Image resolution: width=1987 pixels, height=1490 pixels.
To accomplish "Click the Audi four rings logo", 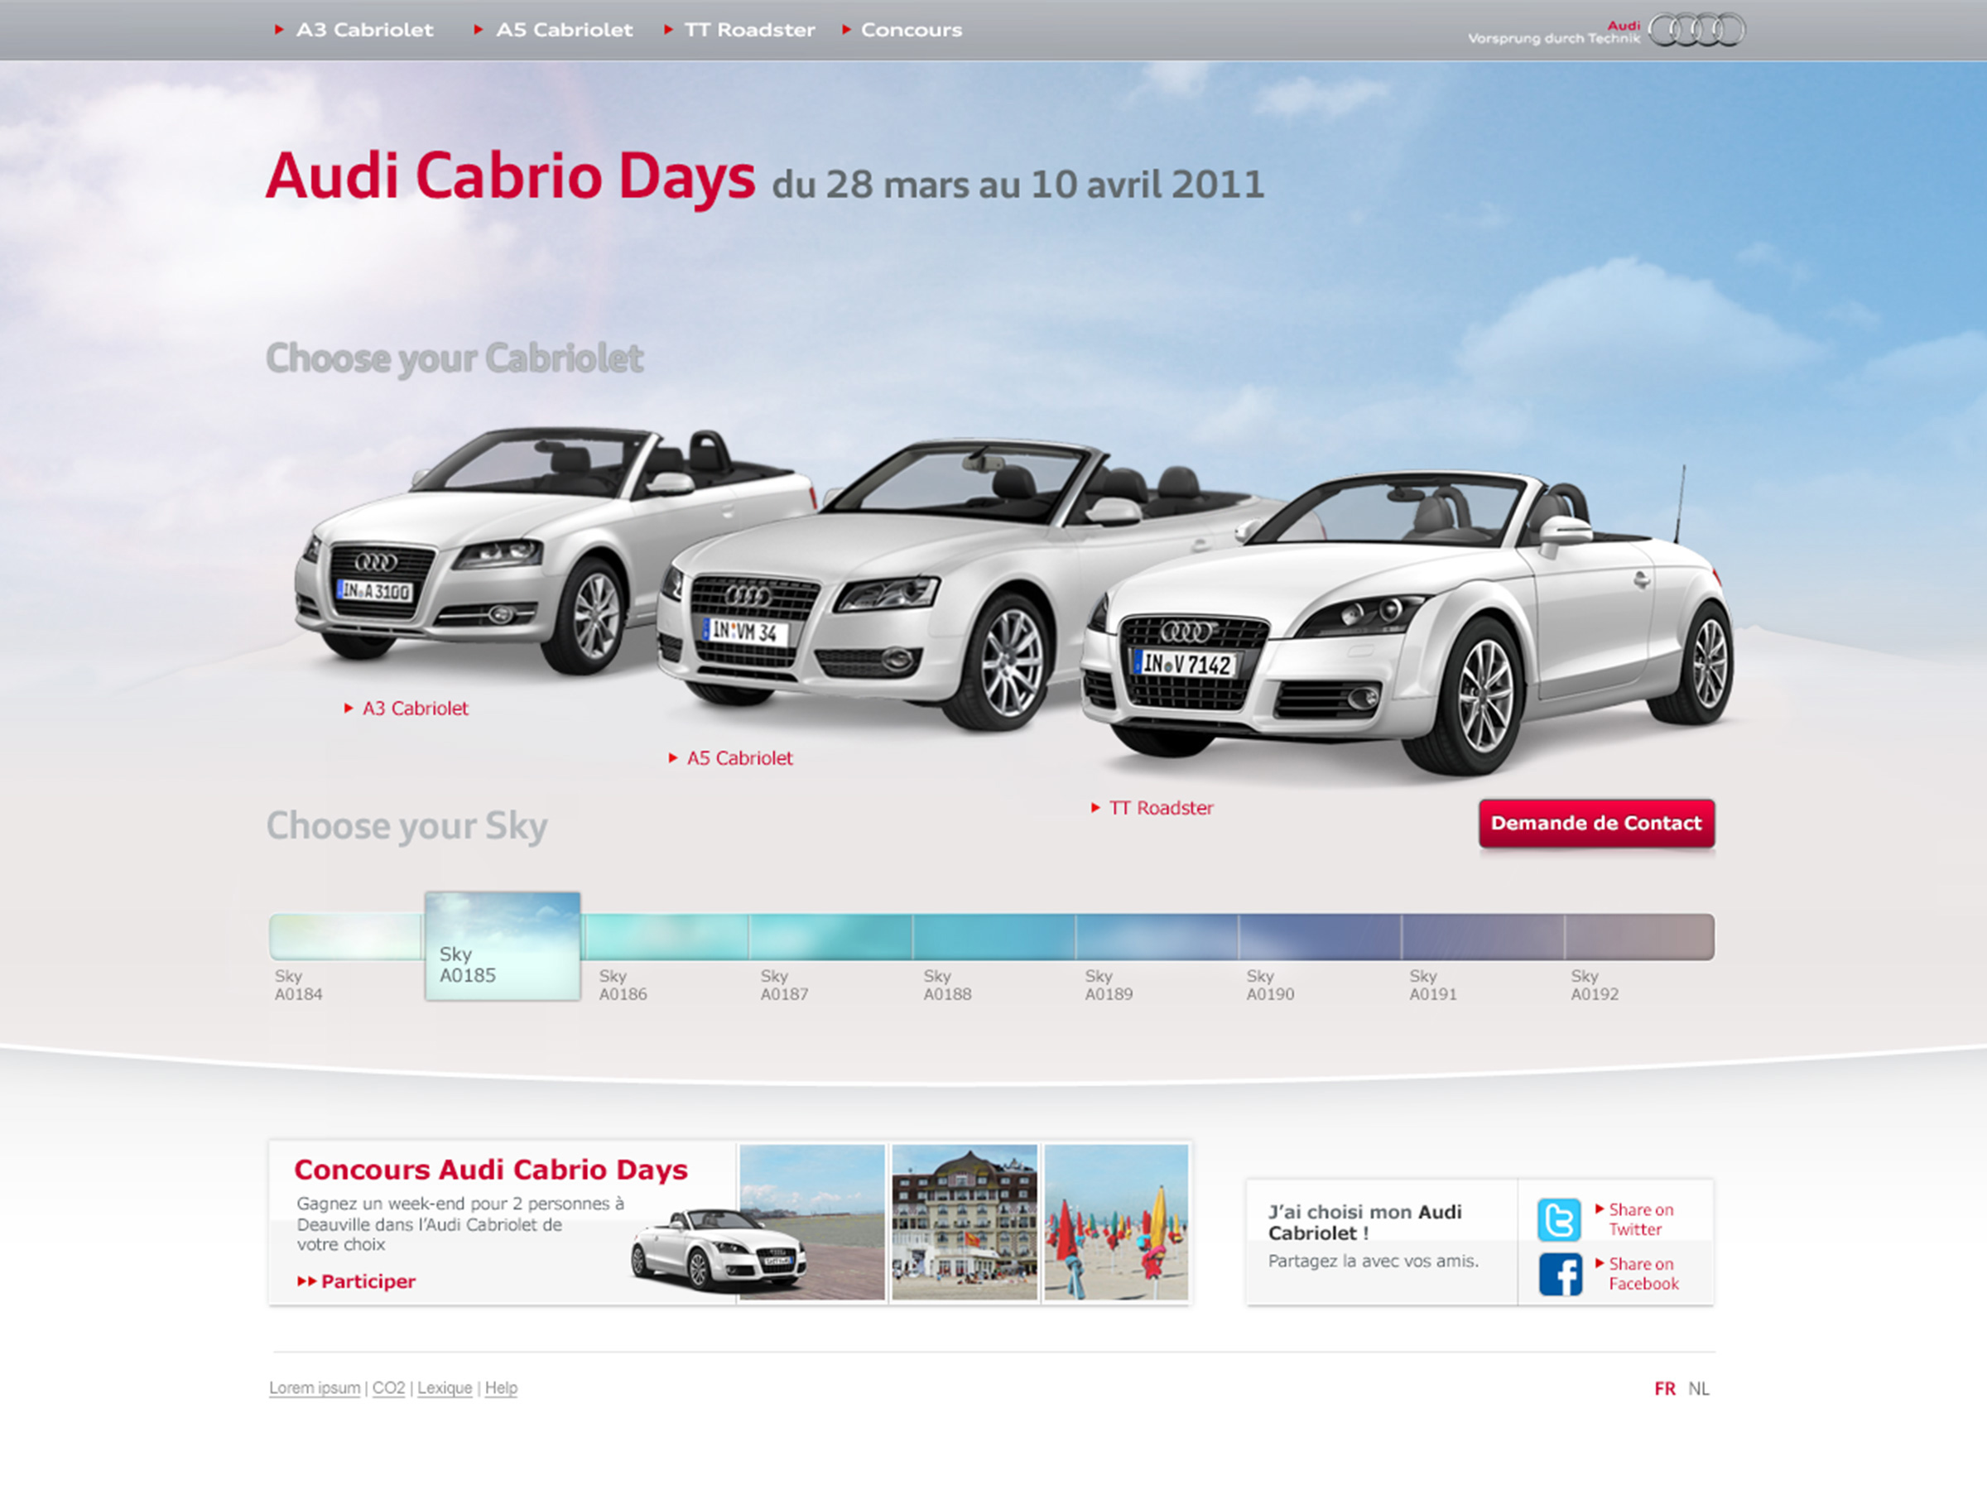I will 1697,31.
